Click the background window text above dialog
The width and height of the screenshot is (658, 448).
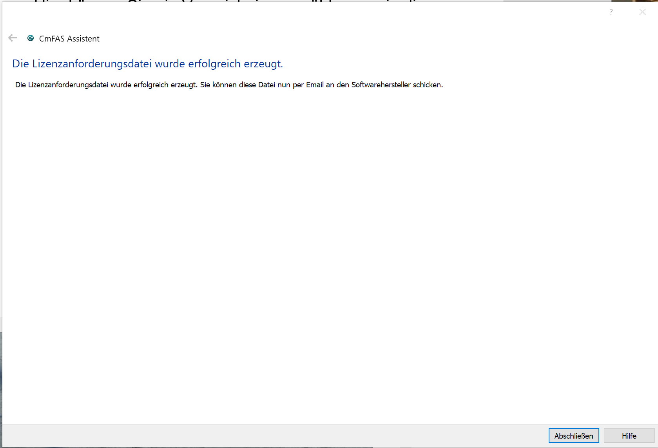point(235,1)
